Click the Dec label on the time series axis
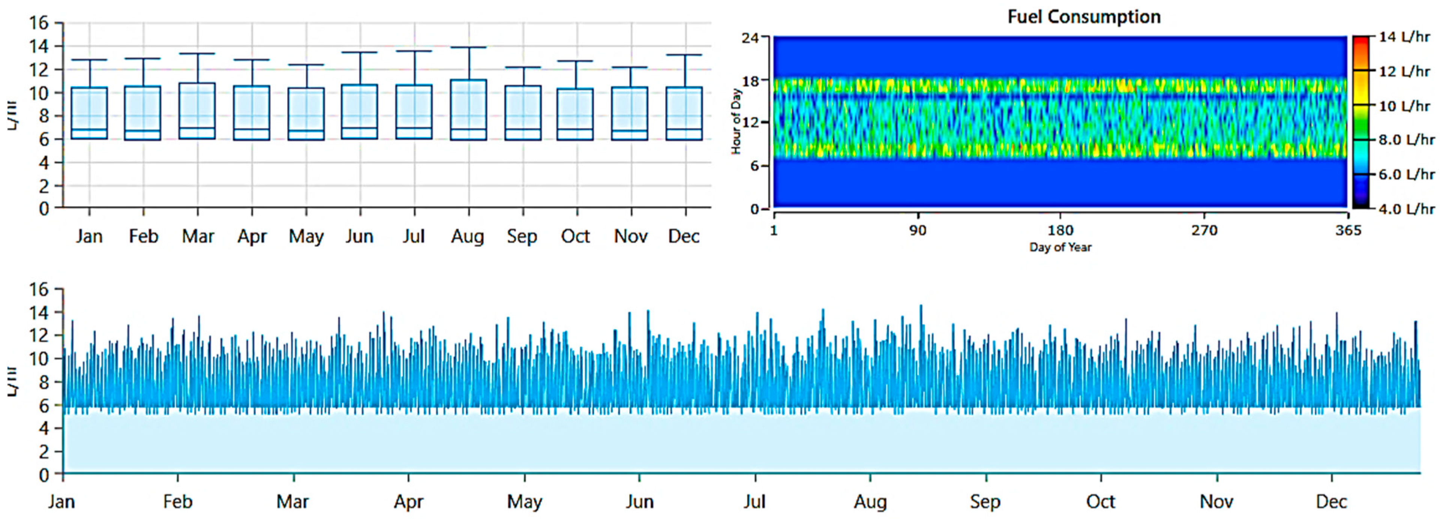 [x=1331, y=502]
